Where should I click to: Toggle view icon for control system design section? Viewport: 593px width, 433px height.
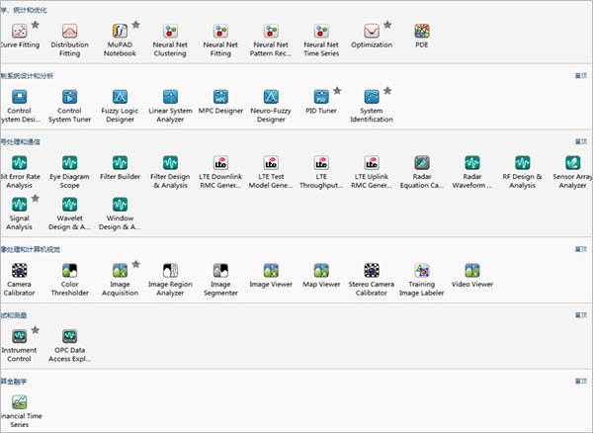(x=581, y=75)
